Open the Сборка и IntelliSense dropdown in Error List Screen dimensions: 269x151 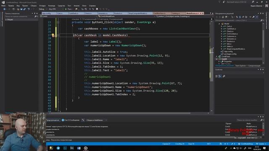(96, 120)
